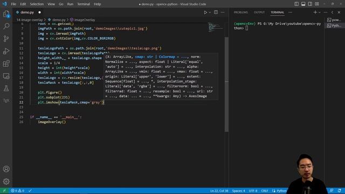This screenshot has width=345, height=194.
Task: Switch to the Terminal panel tab
Action: tap(277, 12)
